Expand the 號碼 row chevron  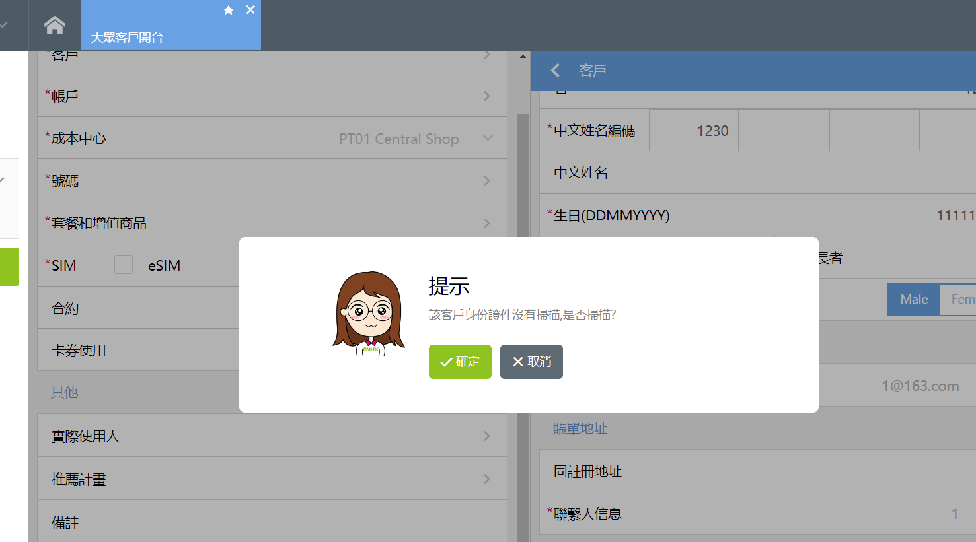pos(487,181)
